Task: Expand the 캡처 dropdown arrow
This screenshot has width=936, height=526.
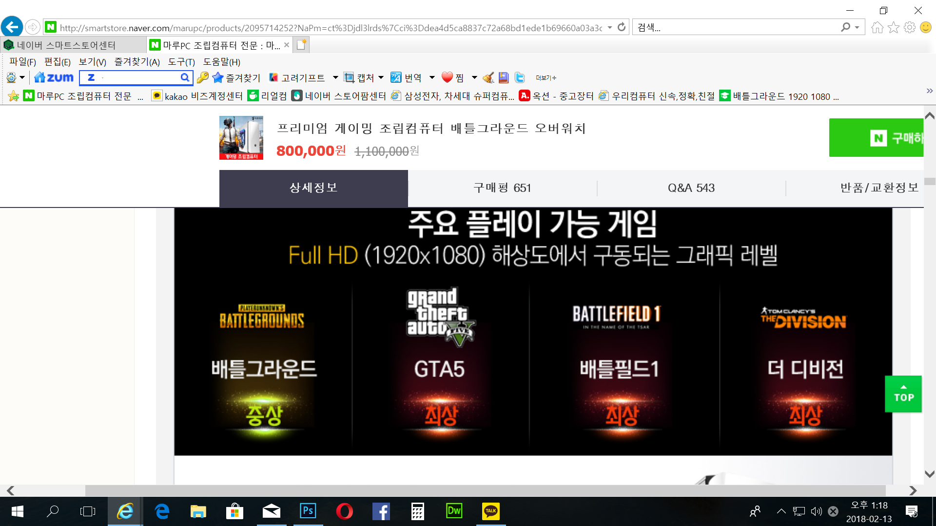Action: [x=381, y=78]
